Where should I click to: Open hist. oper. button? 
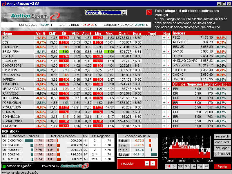pyautogui.click(x=222, y=148)
